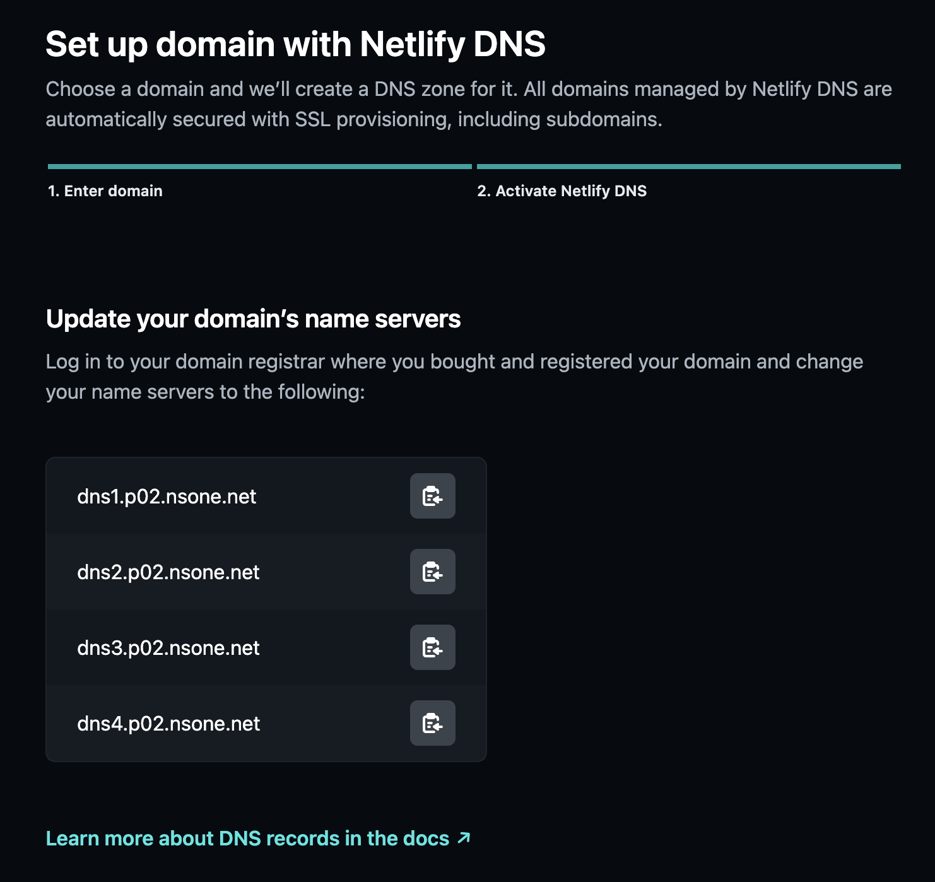Screen dimensions: 935x882
Task: Click the progress bar above Enter domain
Action: pos(259,167)
